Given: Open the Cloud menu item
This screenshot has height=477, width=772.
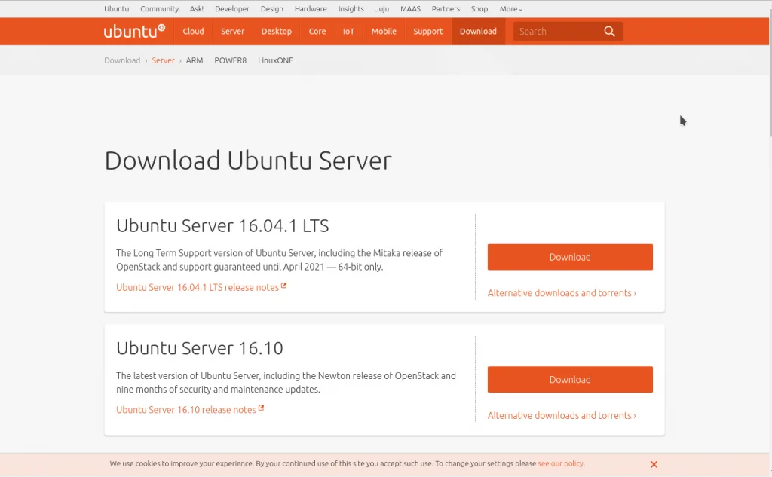Looking at the screenshot, I should pos(193,31).
